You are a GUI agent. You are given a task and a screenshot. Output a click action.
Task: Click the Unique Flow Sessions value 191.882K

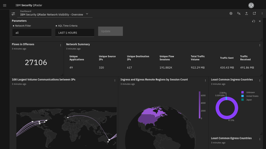pos(166,68)
